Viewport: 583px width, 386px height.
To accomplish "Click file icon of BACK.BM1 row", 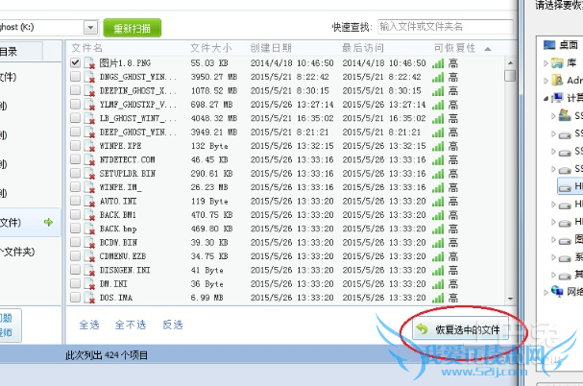I will pyautogui.click(x=89, y=215).
